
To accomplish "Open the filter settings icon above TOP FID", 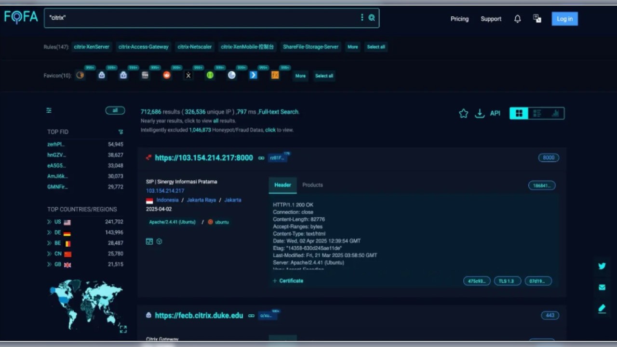I will (49, 110).
